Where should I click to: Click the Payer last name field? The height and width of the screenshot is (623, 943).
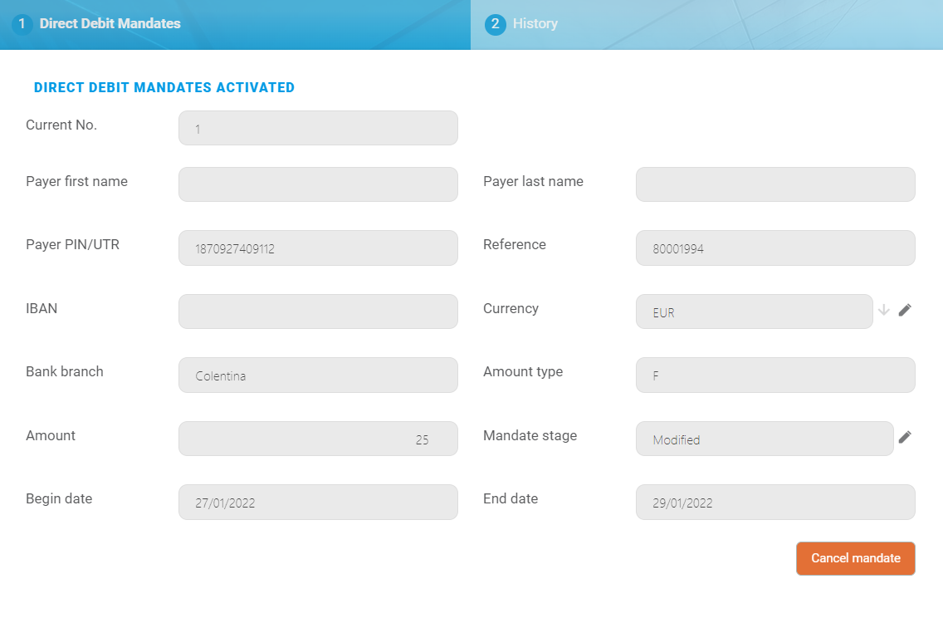[x=775, y=184]
